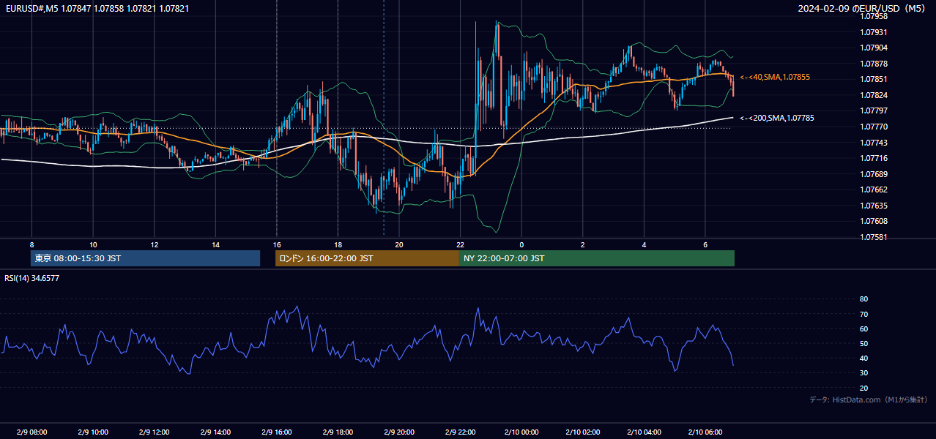This screenshot has width=936, height=439.
Task: Click the RSI axis level 50
Action: click(x=863, y=343)
